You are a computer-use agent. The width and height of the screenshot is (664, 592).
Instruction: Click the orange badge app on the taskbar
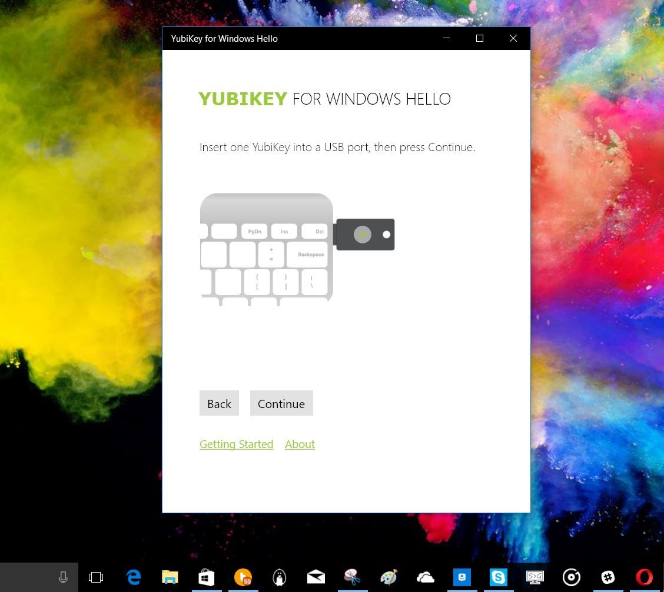tap(243, 577)
